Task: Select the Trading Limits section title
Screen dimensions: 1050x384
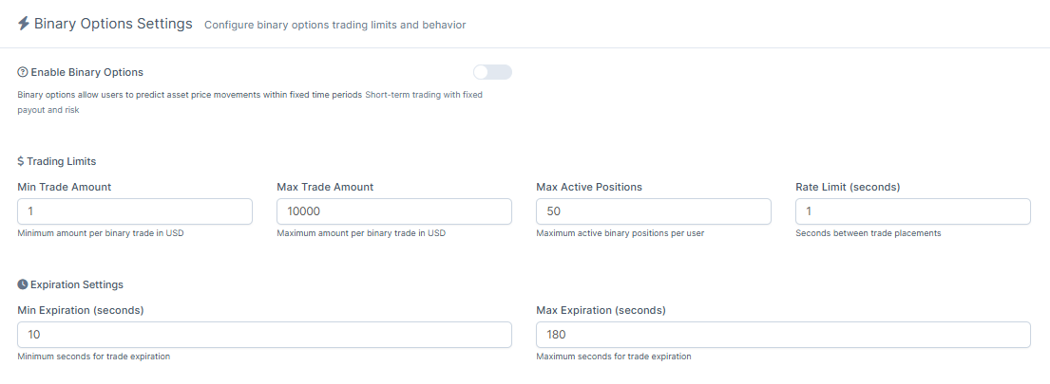Action: (62, 161)
